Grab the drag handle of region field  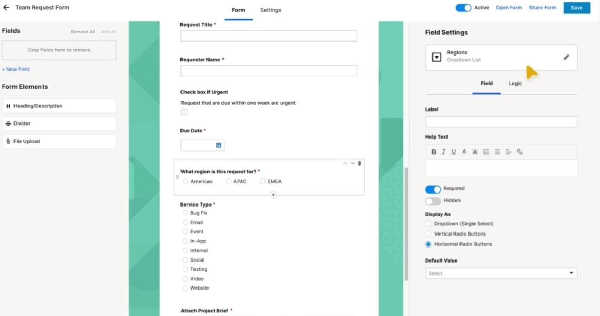pyautogui.click(x=177, y=177)
